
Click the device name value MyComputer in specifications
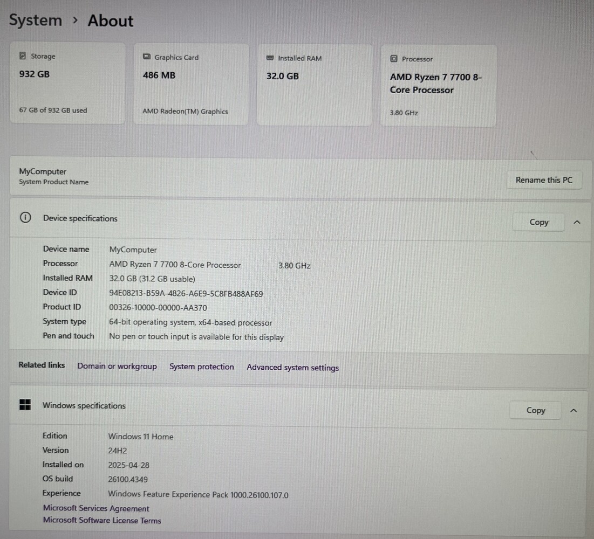tap(133, 250)
